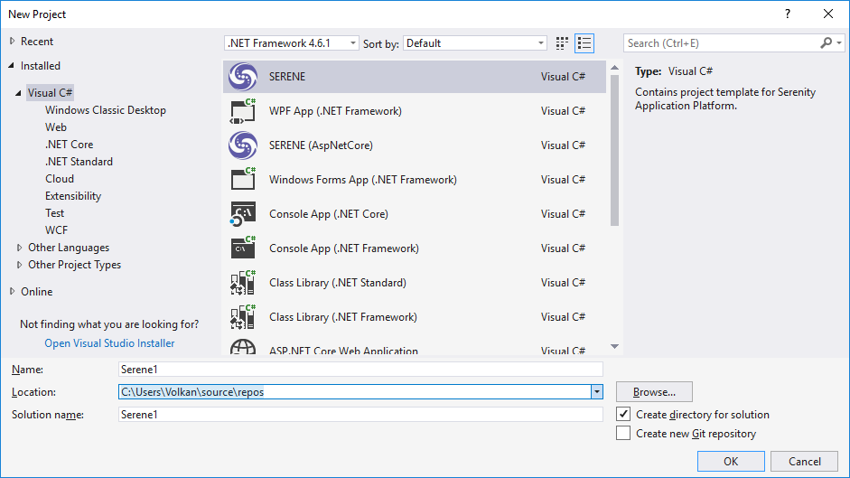The image size is (850, 478).
Task: Click the template list scroll-up arrow
Action: [x=614, y=68]
